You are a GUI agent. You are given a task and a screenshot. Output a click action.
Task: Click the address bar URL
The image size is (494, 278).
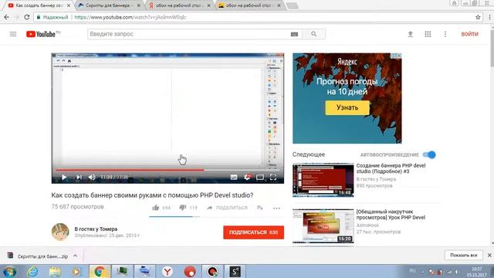[130, 17]
